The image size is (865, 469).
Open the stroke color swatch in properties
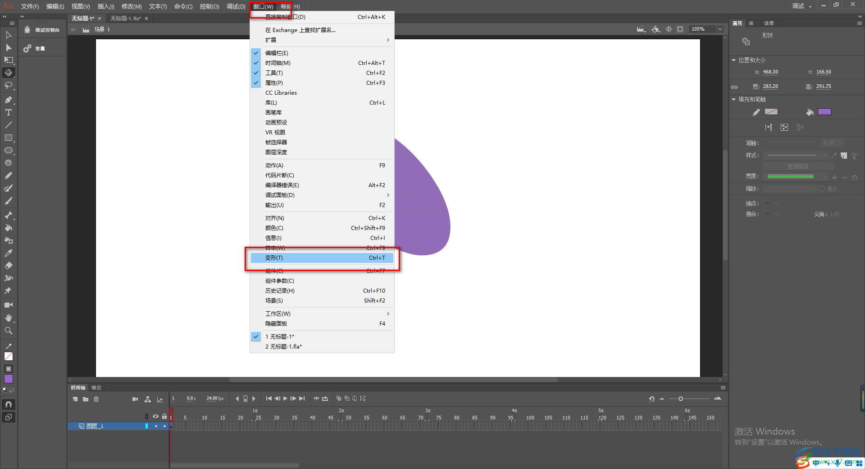pyautogui.click(x=771, y=112)
